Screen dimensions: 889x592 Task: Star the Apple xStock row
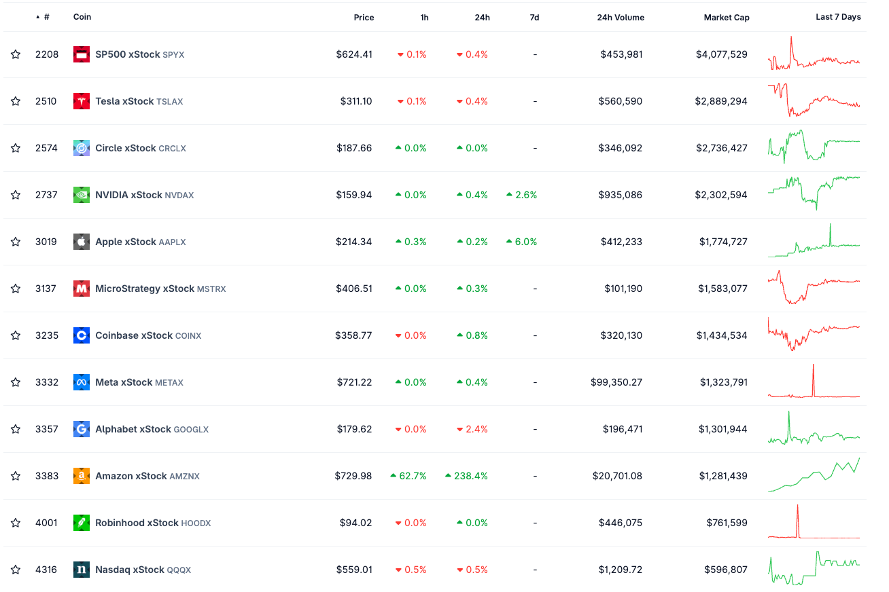(16, 242)
